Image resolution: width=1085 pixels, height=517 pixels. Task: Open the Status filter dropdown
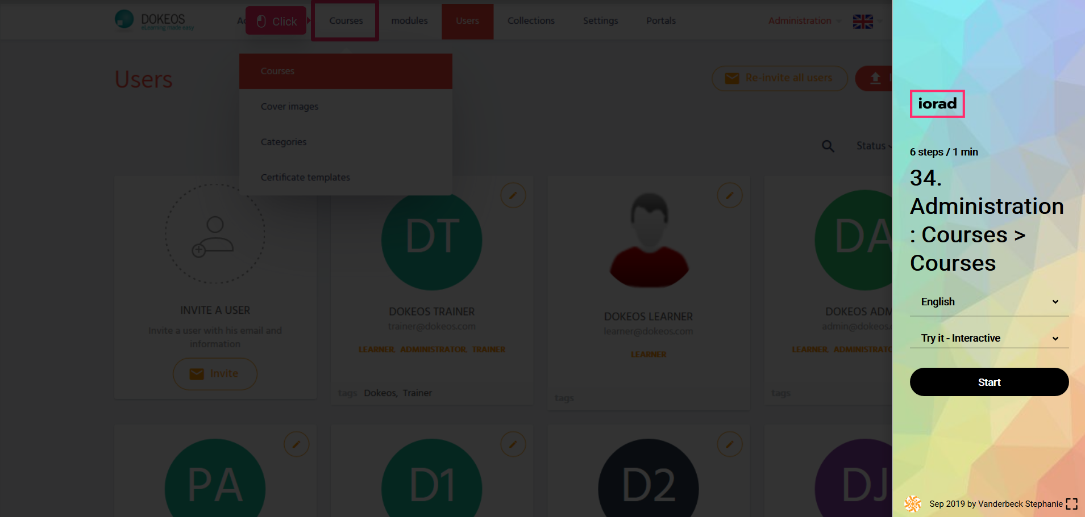point(874,146)
